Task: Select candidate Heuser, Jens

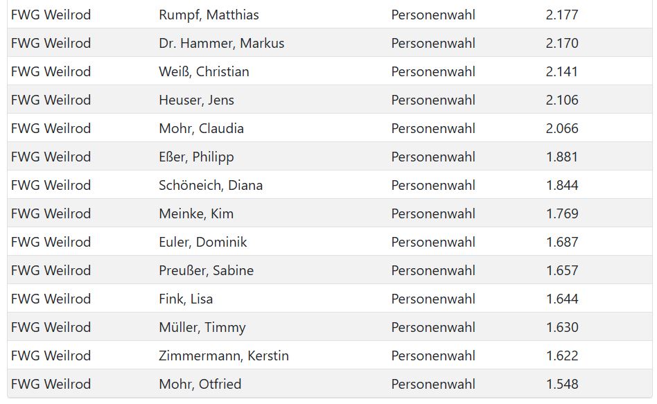Action: [x=196, y=100]
